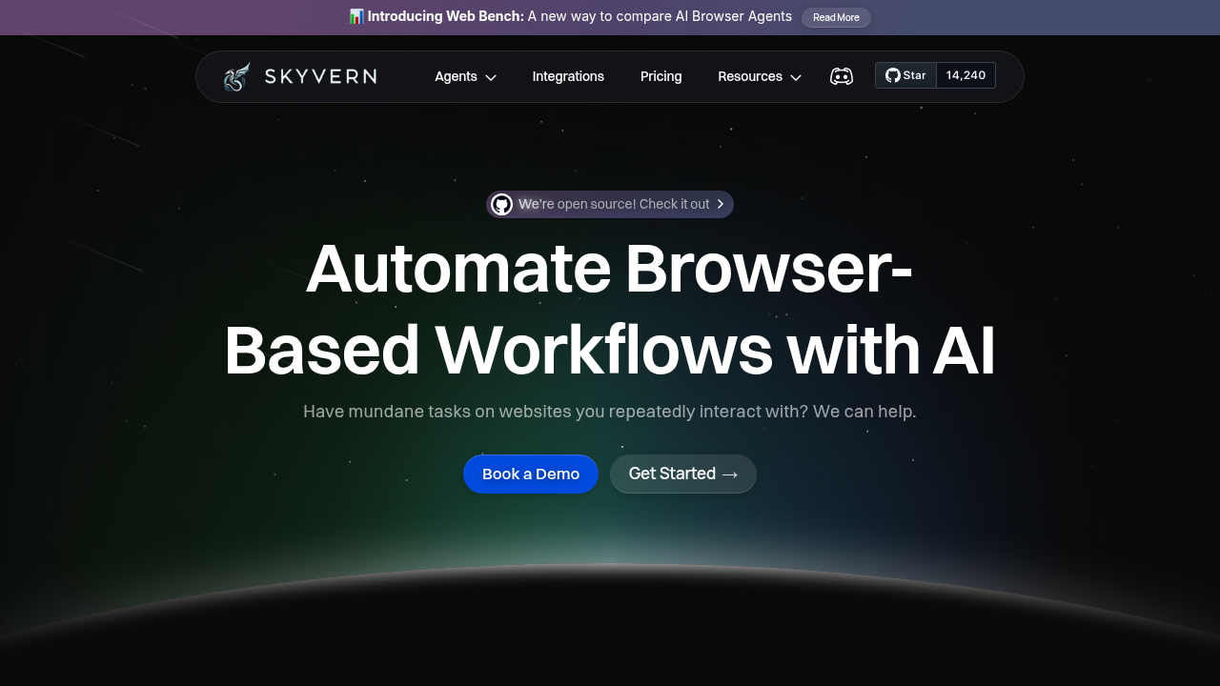Click the bar chart emoji in banner
Viewport: 1220px width, 686px height.
pos(356,16)
